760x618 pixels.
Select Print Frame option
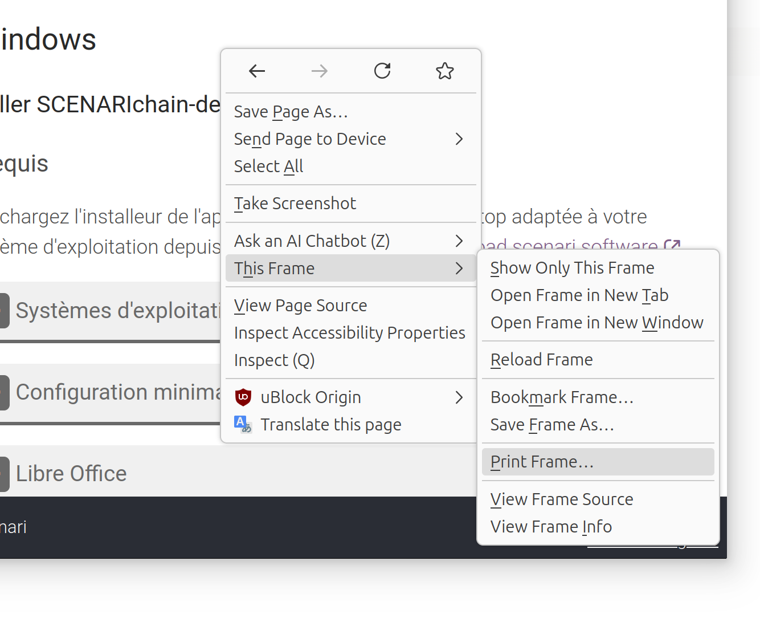(x=542, y=462)
